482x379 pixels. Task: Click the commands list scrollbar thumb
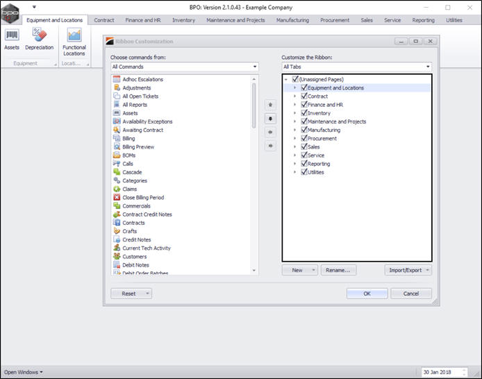tap(254, 106)
